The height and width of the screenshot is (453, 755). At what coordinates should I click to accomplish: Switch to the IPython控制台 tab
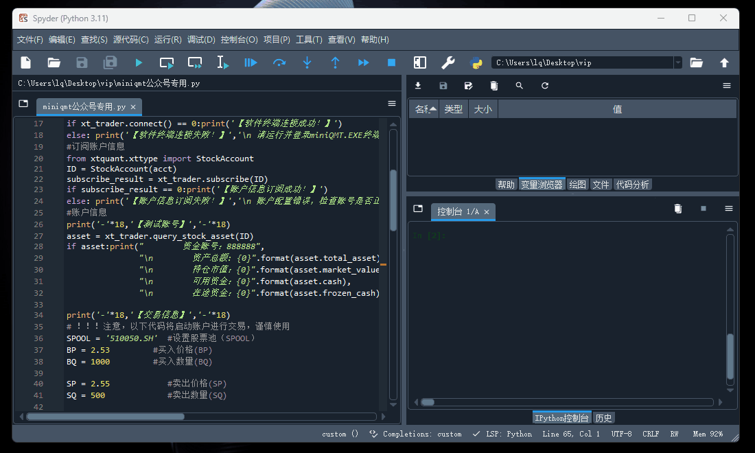coord(561,418)
